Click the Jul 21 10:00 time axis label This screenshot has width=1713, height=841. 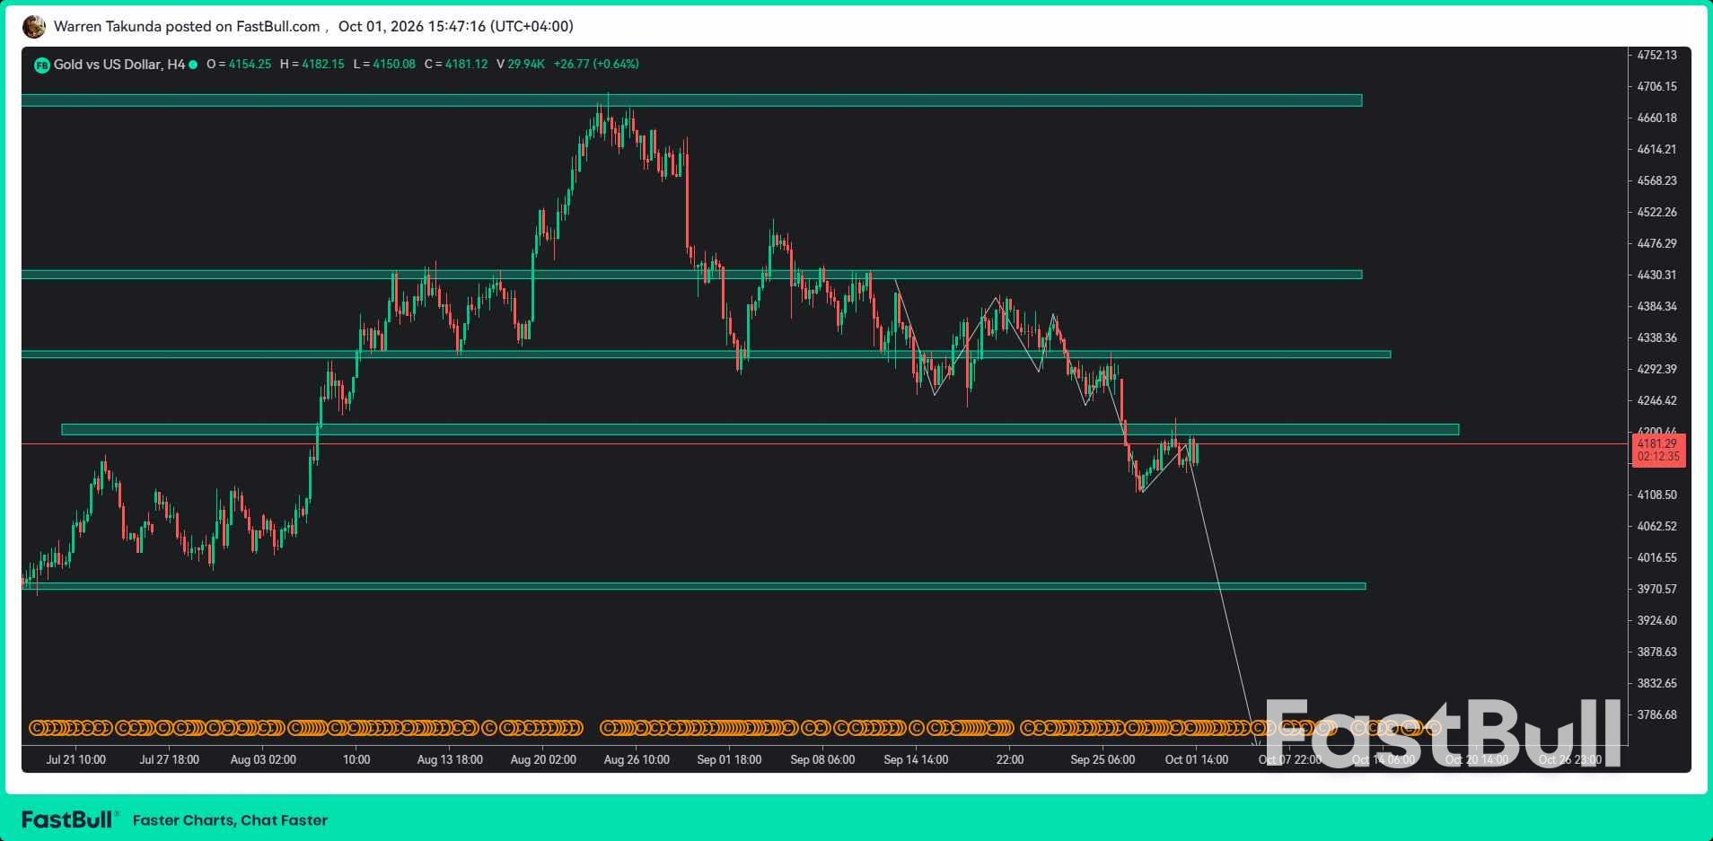pyautogui.click(x=76, y=760)
